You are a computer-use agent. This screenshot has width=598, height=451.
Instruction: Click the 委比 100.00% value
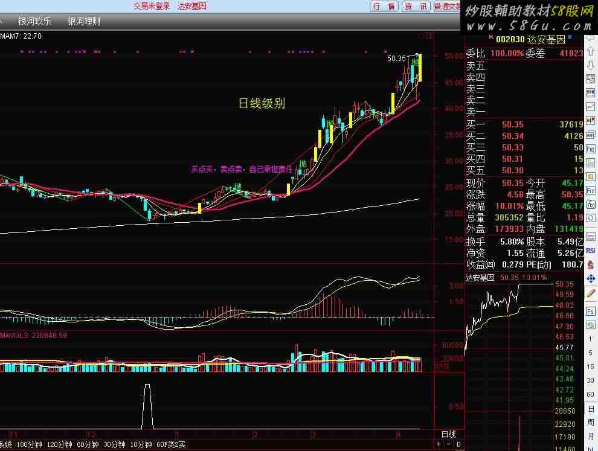pos(507,53)
